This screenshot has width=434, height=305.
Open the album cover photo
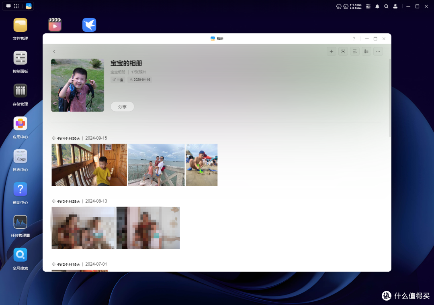pyautogui.click(x=78, y=85)
